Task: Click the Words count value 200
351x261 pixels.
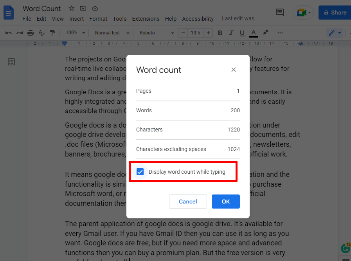Action: point(235,110)
